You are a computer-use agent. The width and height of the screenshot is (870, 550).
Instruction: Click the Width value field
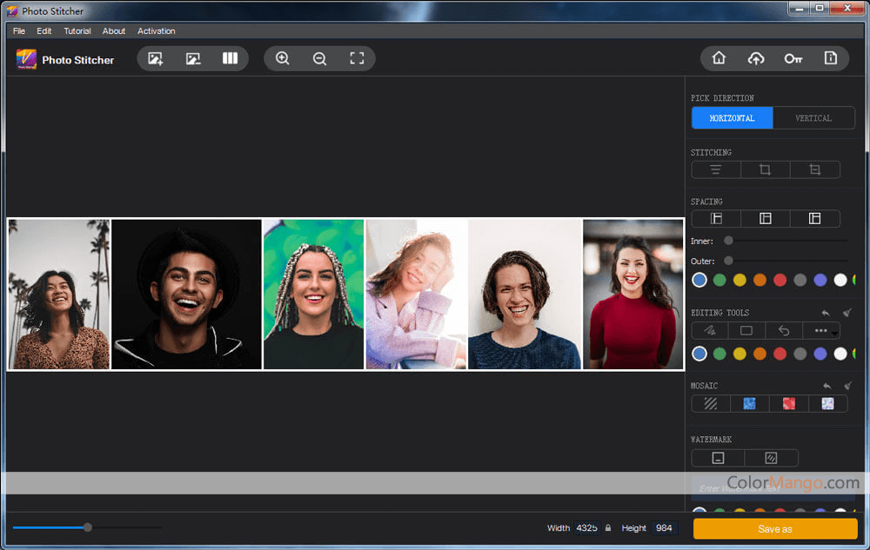tap(587, 528)
